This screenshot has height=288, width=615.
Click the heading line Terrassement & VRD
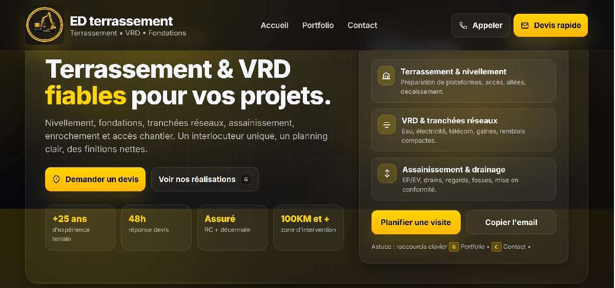point(168,69)
